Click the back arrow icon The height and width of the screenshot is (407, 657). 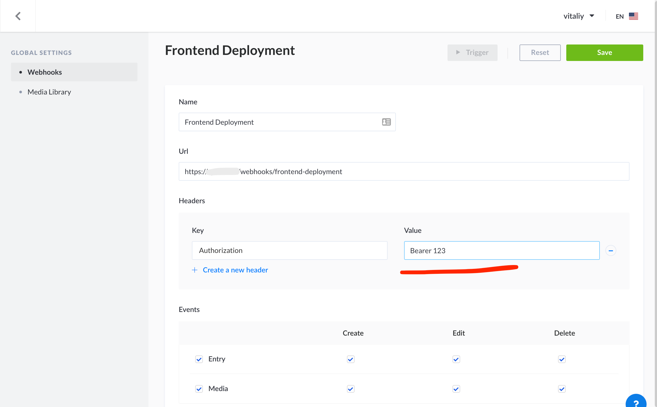point(18,16)
